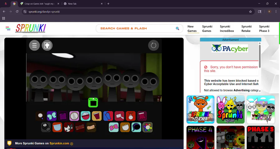Open the Sprunki Retake nav item
This screenshot has width=280, height=149.
coord(246,29)
